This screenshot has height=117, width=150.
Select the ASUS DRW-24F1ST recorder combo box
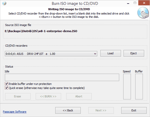click(51, 54)
